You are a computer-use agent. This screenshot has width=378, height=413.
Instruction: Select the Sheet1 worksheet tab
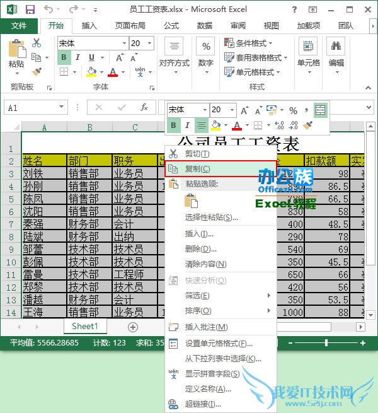84,327
